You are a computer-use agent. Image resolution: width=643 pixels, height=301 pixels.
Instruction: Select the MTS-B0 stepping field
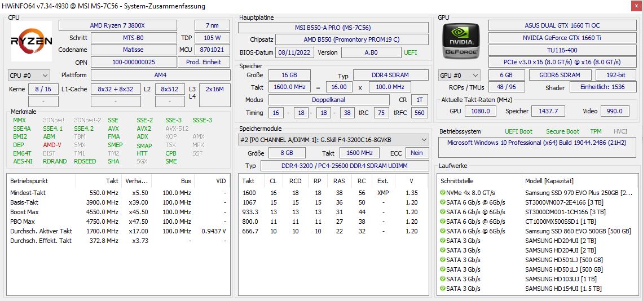coord(134,38)
